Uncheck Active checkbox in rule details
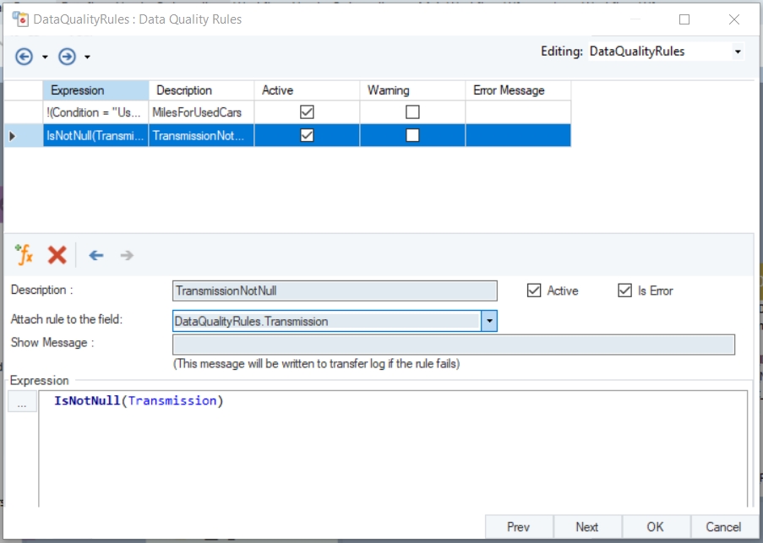The height and width of the screenshot is (543, 763). point(533,291)
